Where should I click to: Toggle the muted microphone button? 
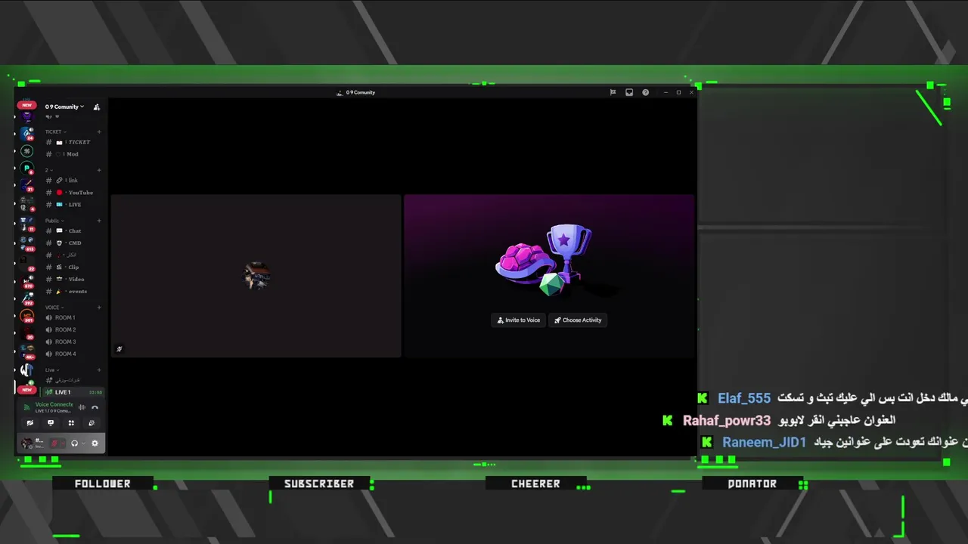[x=54, y=444]
